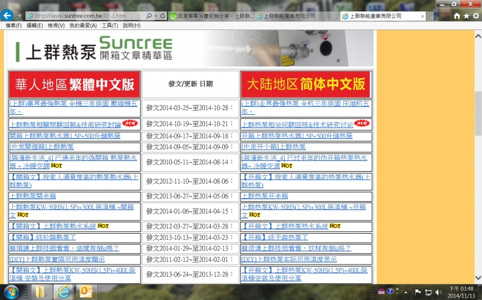Click the Internet Explorer taskbar icon
The height and width of the screenshot is (300, 482).
point(64,292)
